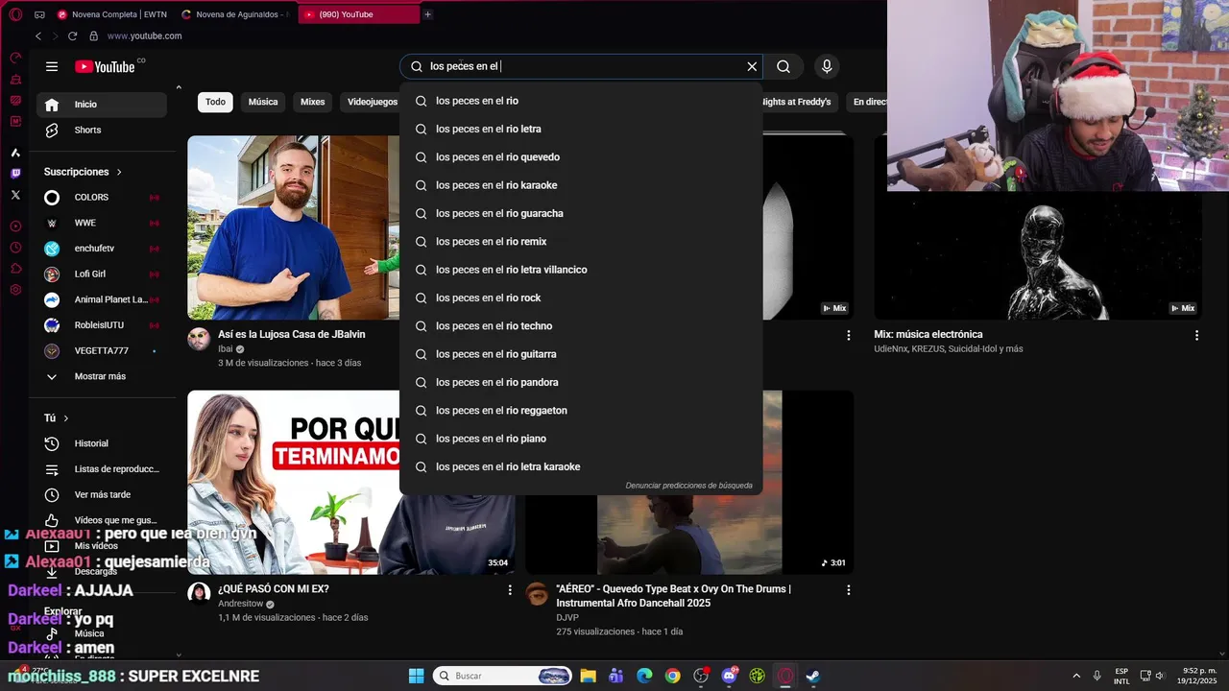
Task: Open VEGETTA777 subscription channel
Action: [102, 351]
